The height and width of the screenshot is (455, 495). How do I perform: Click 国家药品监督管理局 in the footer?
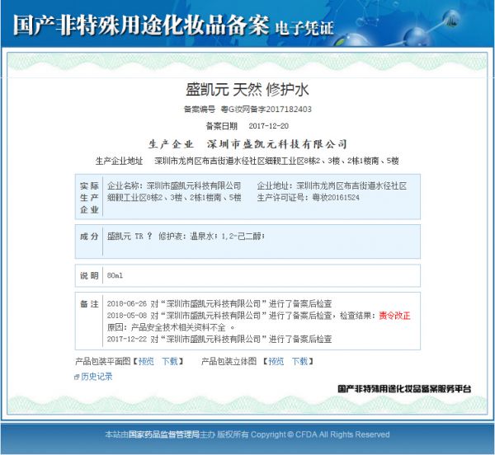point(164,434)
